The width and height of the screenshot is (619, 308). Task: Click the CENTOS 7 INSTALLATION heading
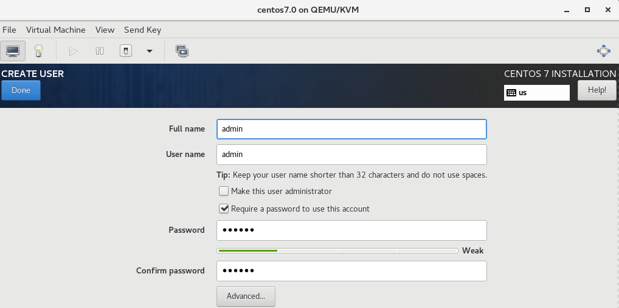coord(560,73)
